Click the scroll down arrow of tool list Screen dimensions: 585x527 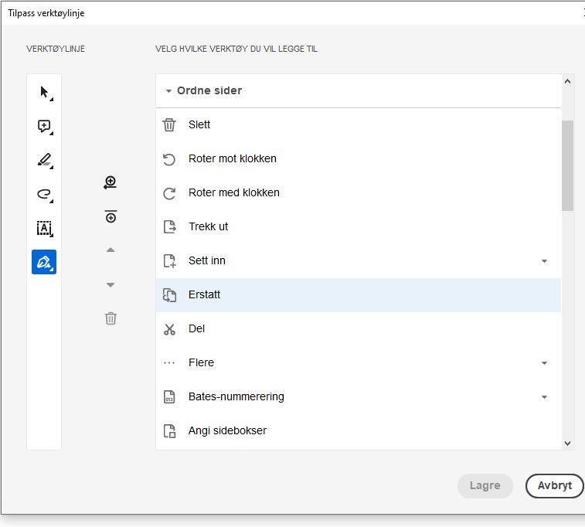click(x=568, y=443)
